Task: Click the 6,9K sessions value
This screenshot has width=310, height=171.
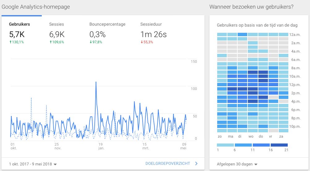Action: (x=57, y=34)
